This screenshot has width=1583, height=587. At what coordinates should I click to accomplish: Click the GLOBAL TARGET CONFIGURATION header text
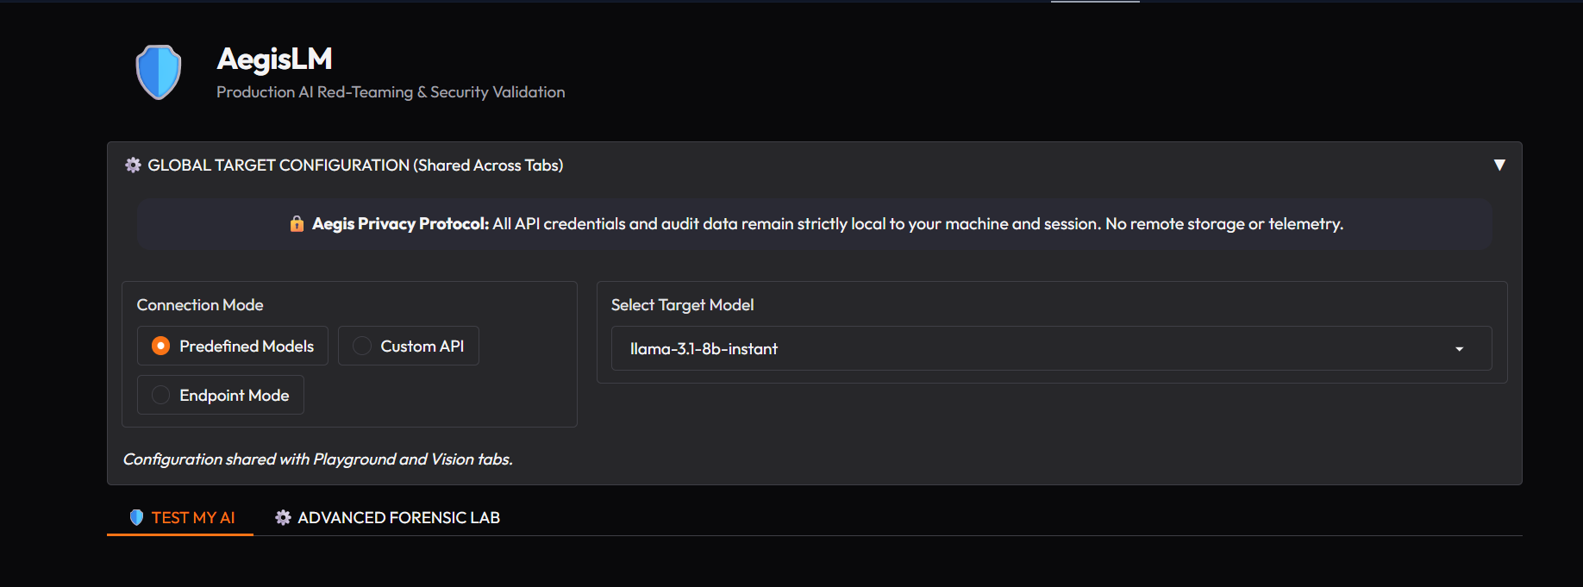(355, 165)
